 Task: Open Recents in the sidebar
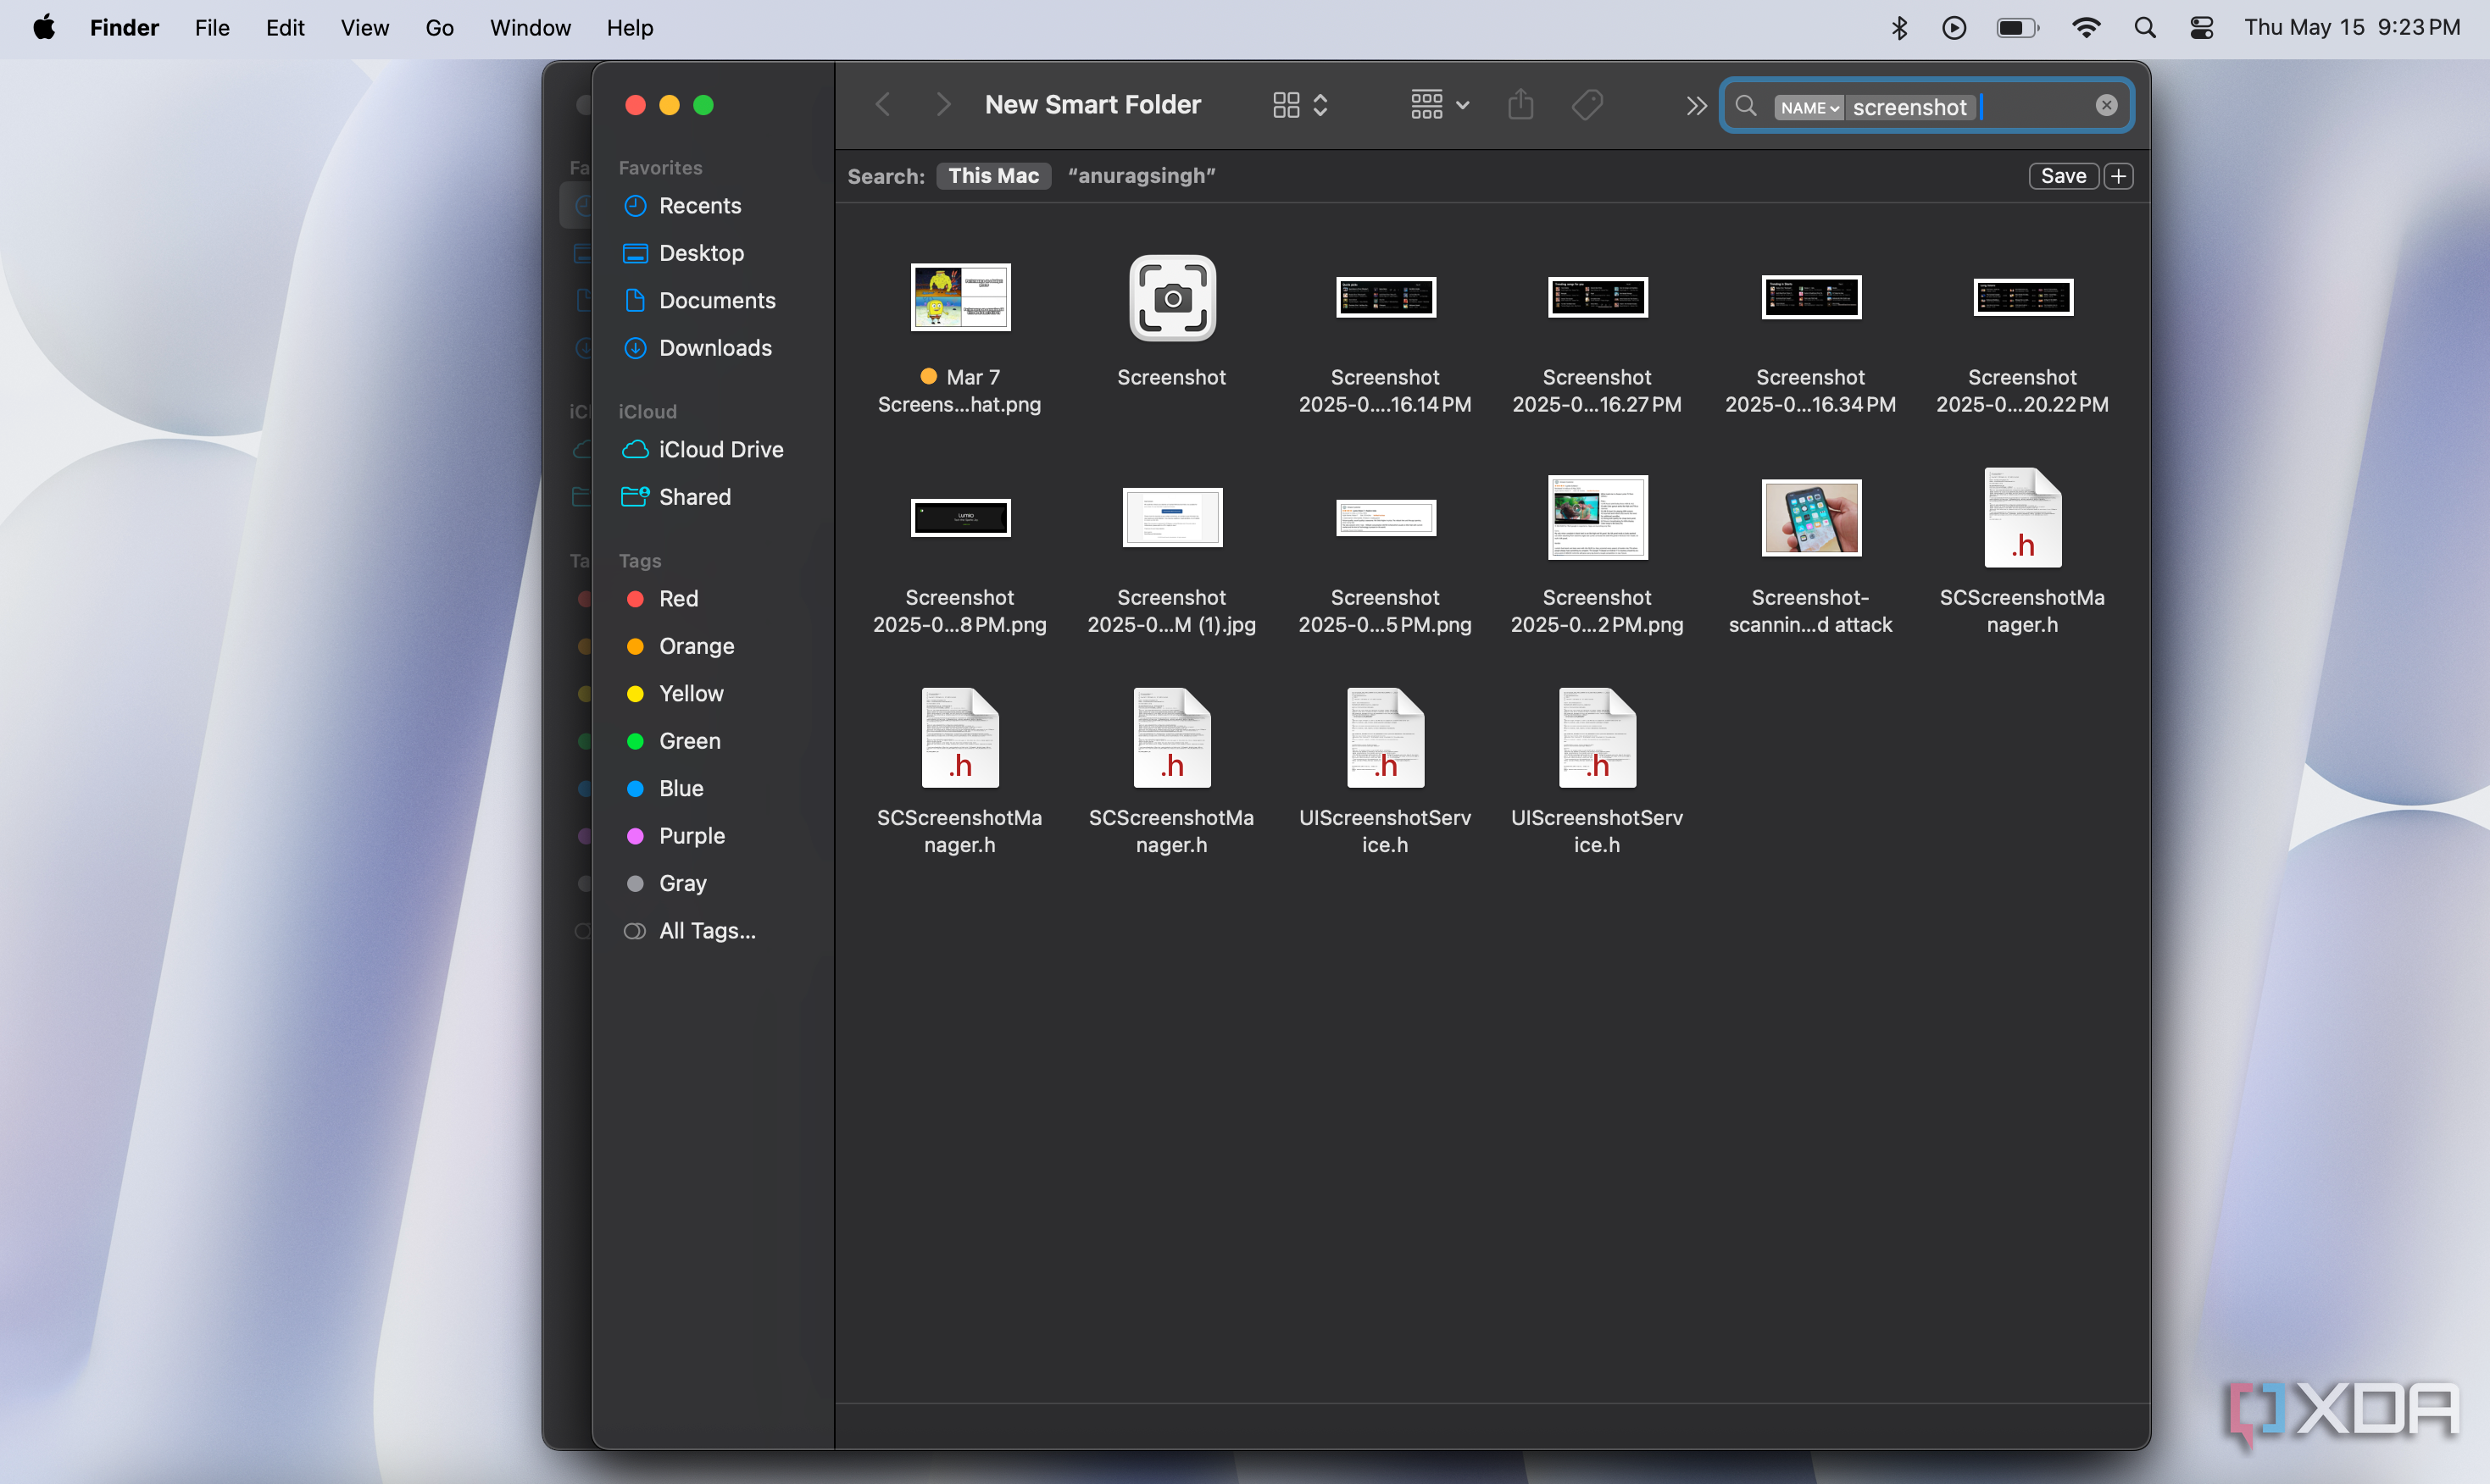point(699,206)
